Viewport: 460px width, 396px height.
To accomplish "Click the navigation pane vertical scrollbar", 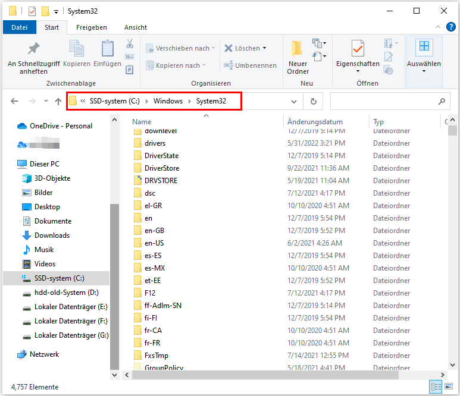I will pyautogui.click(x=114, y=286).
